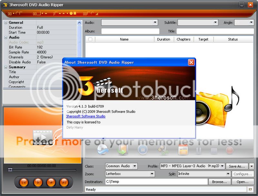Click the Open... button next to Browse
Screen dimensions: 258x196
(243, 182)
